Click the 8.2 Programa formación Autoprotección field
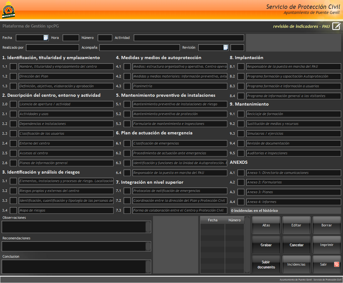Image resolution: width=343 pixels, height=283 pixels. point(294,77)
